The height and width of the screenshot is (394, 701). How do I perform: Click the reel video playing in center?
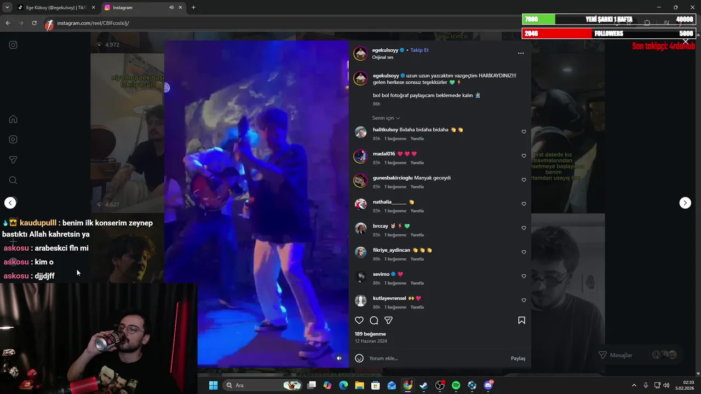[256, 204]
